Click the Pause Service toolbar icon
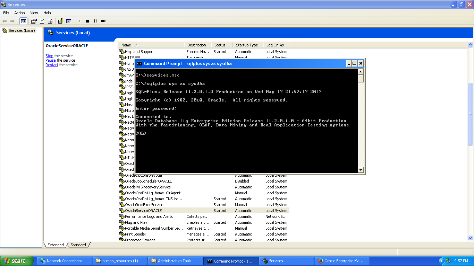The image size is (474, 266). (x=95, y=21)
